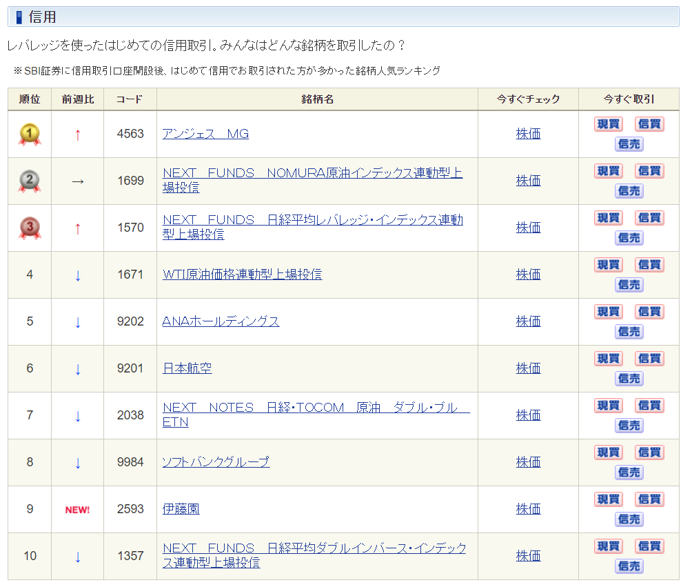Open the ANAホールディングス link
The image size is (692, 587).
tap(221, 321)
